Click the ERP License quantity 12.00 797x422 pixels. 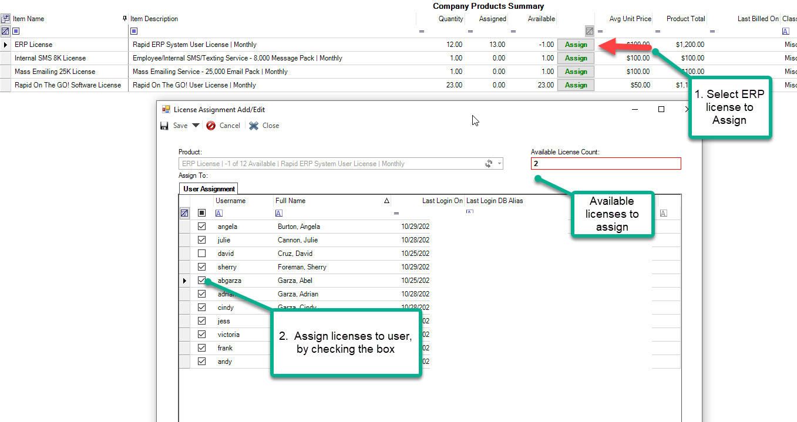coord(453,45)
